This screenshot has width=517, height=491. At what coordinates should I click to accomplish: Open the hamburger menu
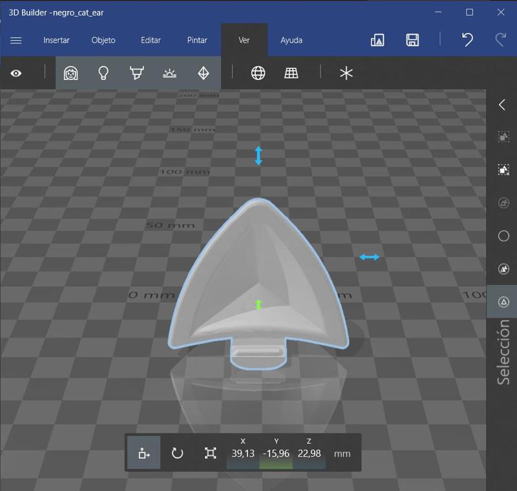pyautogui.click(x=16, y=40)
